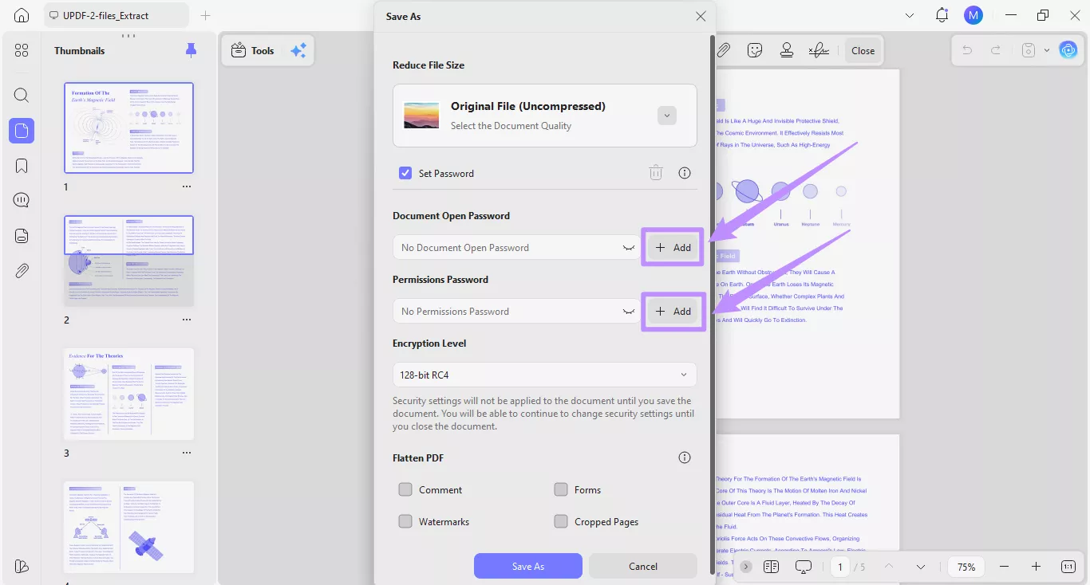Click the Undo icon

point(966,49)
